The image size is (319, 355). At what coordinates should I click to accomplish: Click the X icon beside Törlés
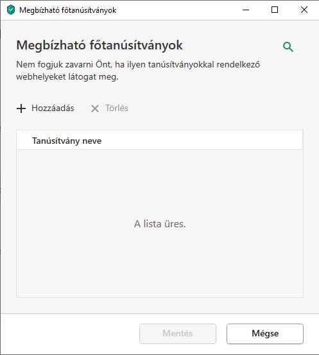tap(95, 108)
